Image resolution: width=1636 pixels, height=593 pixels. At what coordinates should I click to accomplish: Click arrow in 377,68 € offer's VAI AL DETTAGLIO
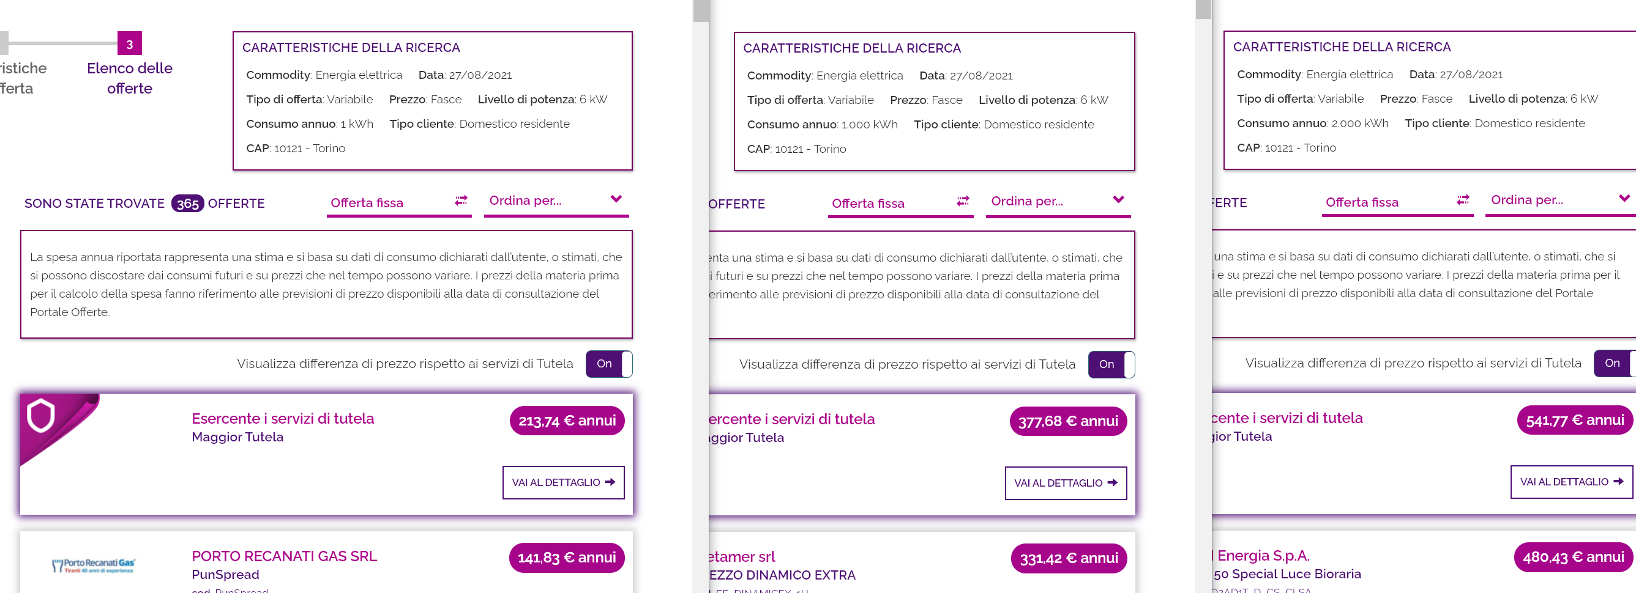(x=1113, y=482)
